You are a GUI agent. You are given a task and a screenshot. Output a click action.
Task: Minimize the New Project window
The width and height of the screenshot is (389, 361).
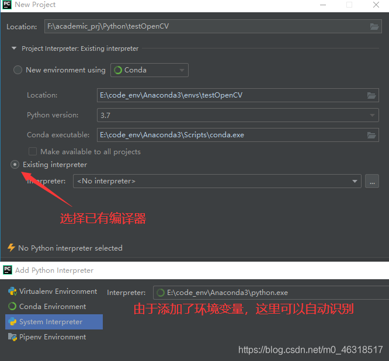pos(323,5)
